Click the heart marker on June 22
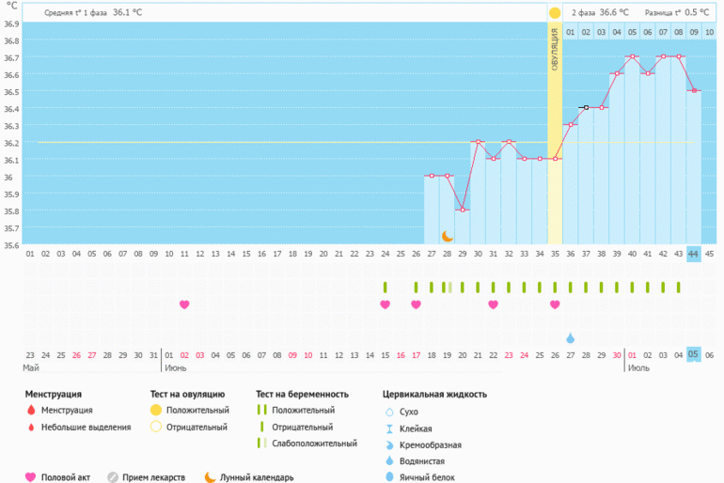This screenshot has height=483, width=724. pos(493,304)
